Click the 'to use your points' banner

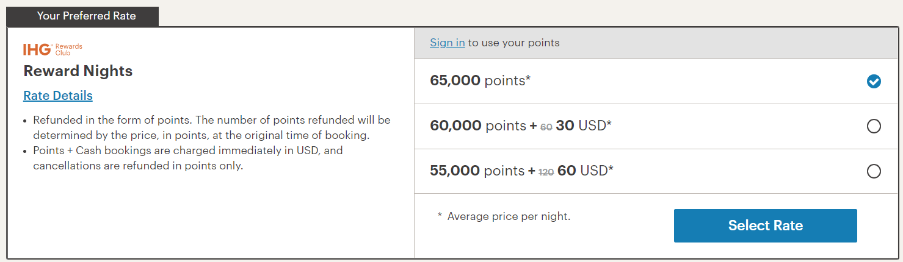[658, 43]
